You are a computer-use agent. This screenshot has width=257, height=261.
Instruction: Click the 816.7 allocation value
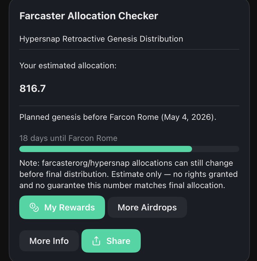coord(33,89)
